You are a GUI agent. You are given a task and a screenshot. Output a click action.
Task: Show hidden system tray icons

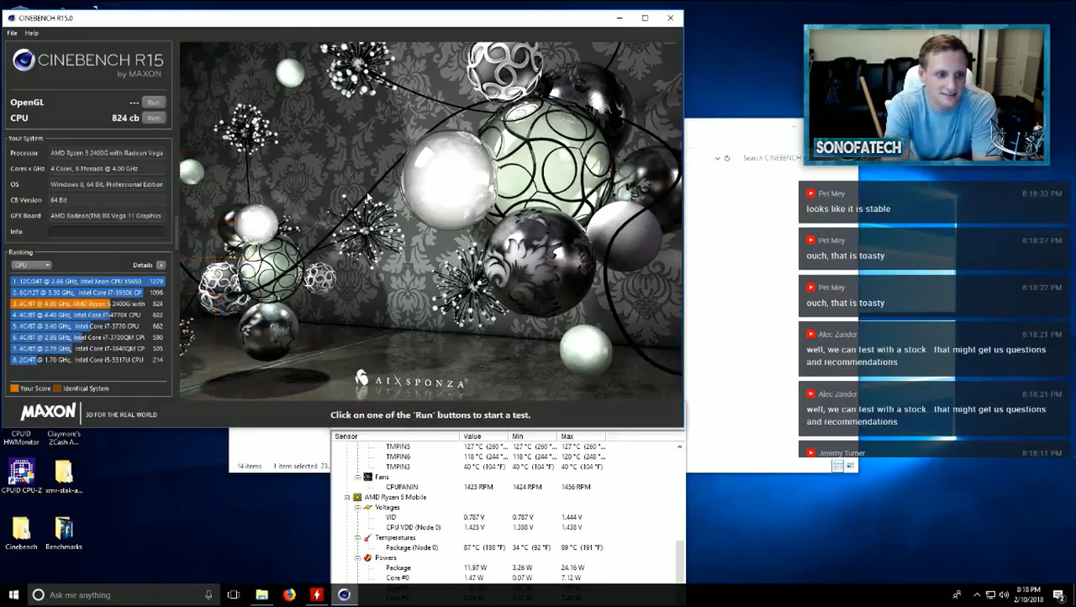coord(976,594)
